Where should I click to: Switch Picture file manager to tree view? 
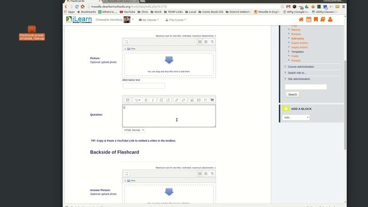click(212, 42)
